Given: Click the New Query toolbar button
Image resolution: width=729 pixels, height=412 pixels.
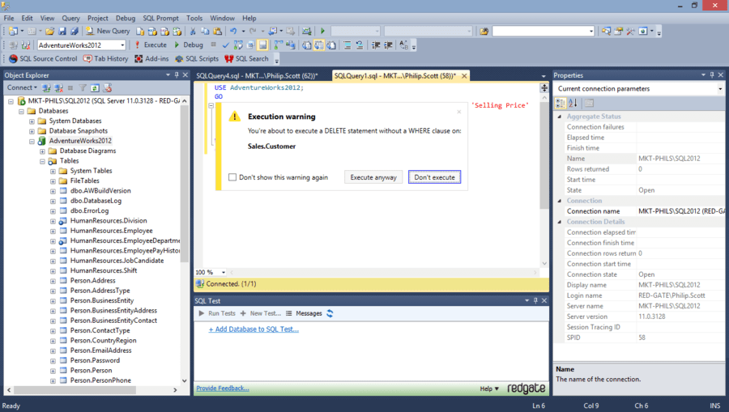Looking at the screenshot, I should tap(108, 31).
